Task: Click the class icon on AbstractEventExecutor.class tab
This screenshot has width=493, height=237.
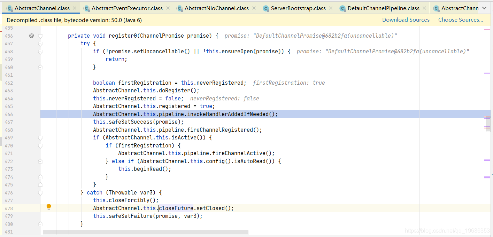Action: coord(86,8)
